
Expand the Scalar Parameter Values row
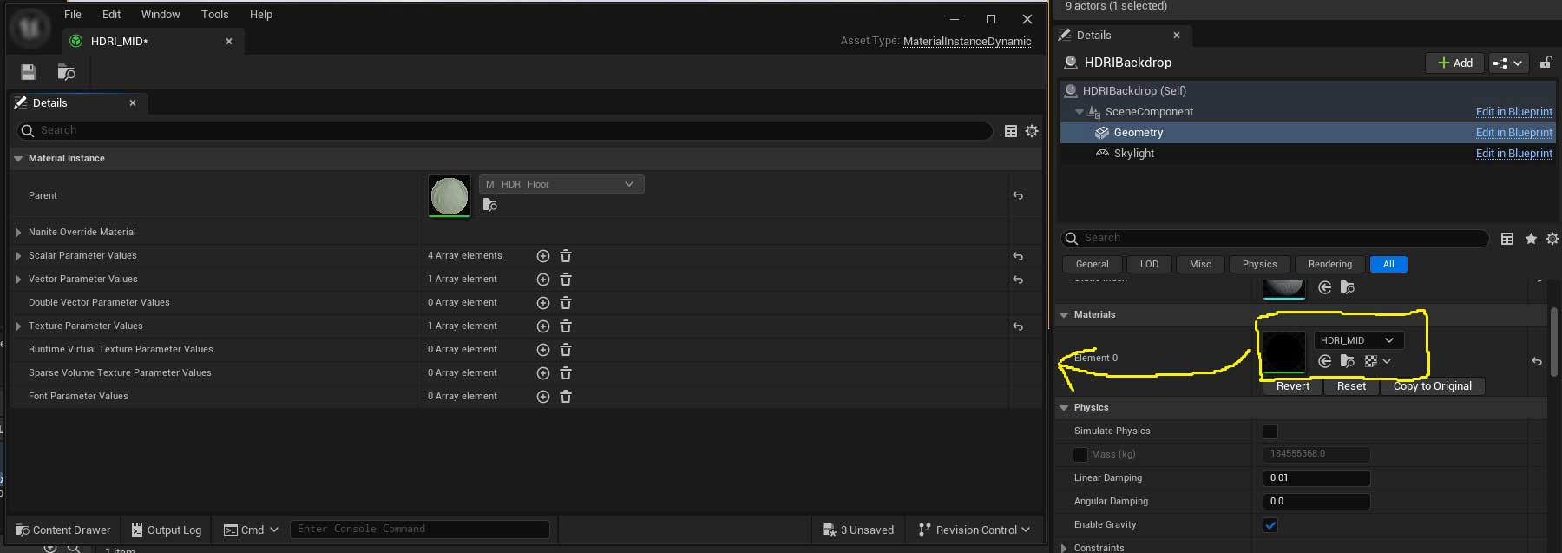[18, 256]
